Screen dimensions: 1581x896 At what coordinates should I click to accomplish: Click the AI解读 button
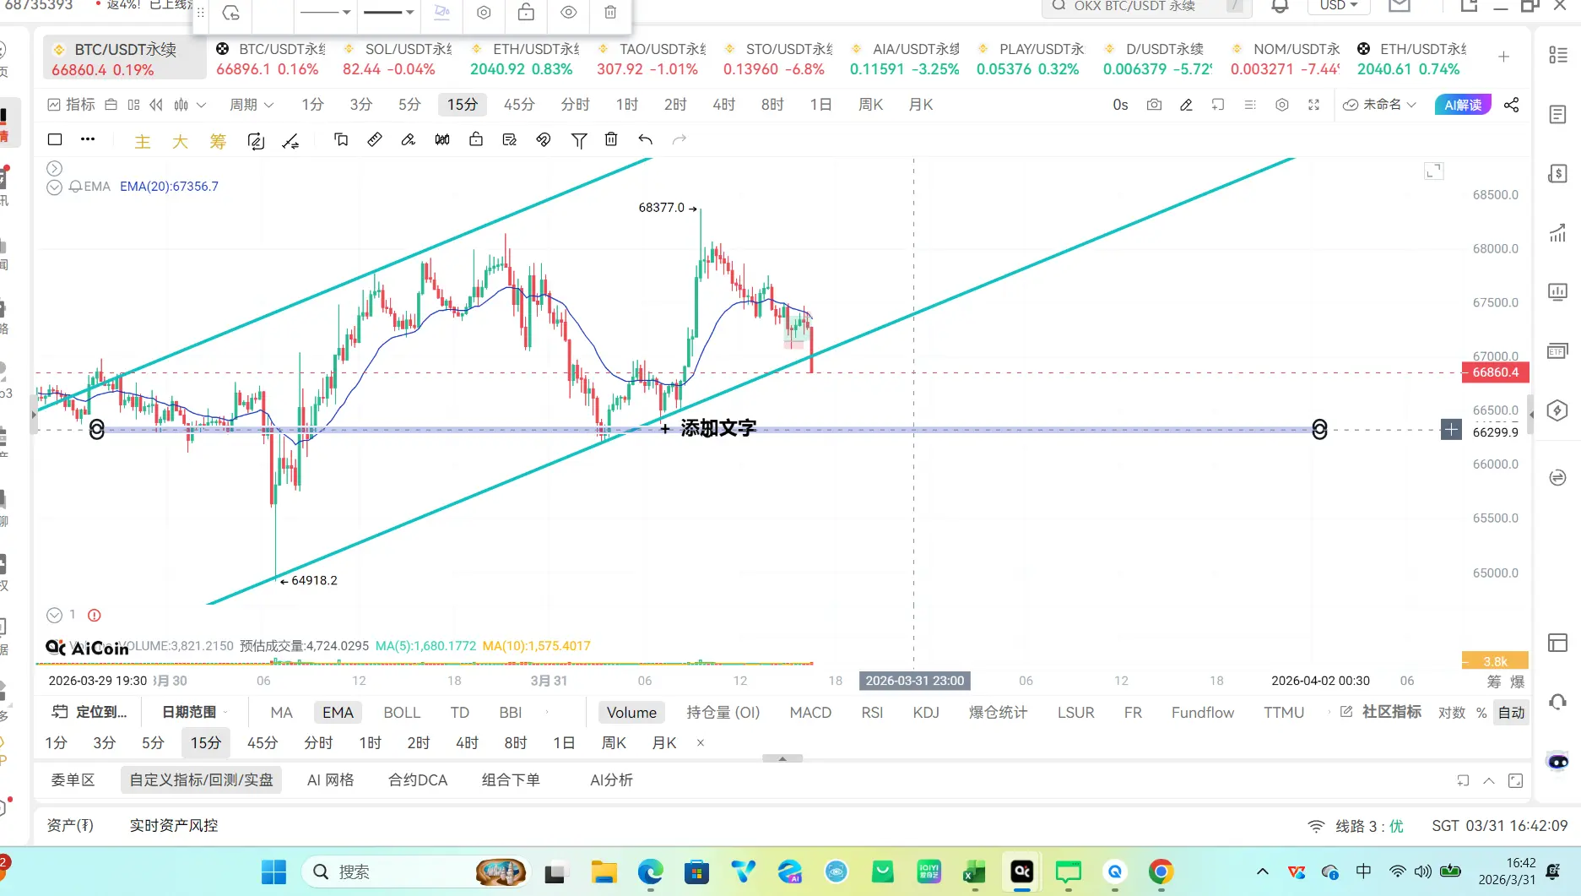coord(1463,105)
